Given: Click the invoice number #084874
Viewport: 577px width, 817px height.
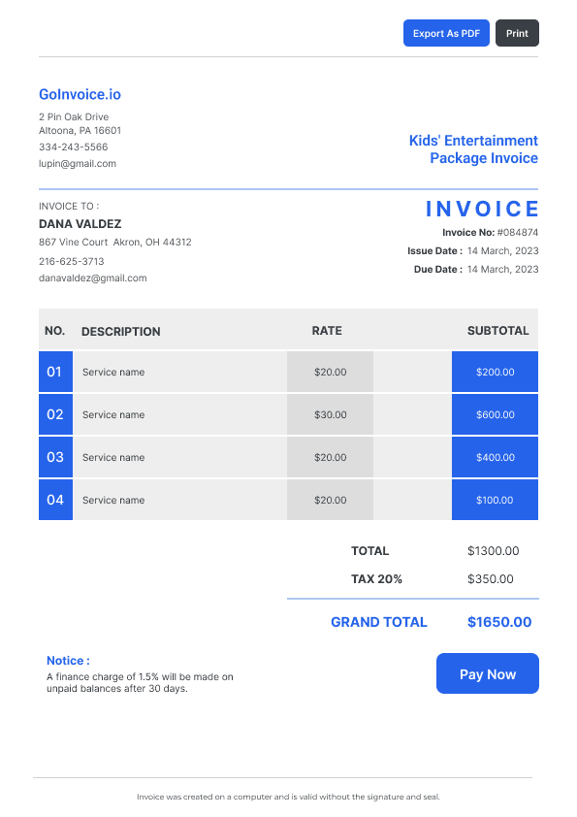Looking at the screenshot, I should click(518, 232).
